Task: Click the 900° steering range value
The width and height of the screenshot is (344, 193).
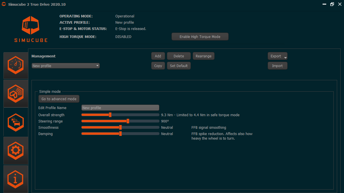Action: 165,121
